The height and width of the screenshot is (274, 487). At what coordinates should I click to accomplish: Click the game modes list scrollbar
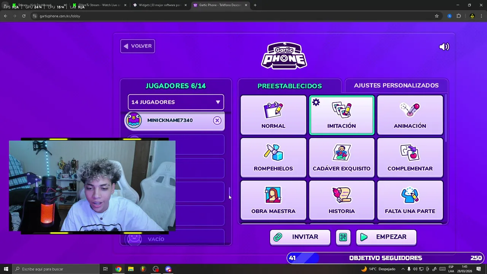pyautogui.click(x=446, y=118)
